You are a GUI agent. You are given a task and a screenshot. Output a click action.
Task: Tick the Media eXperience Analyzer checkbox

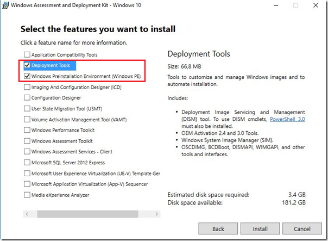[27, 195]
